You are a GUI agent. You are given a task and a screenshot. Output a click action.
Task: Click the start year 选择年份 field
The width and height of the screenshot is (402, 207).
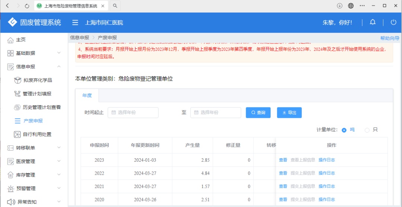(133, 113)
